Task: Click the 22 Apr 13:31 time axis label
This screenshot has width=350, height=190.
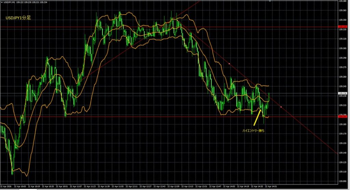Action: pyautogui.click(x=201, y=187)
